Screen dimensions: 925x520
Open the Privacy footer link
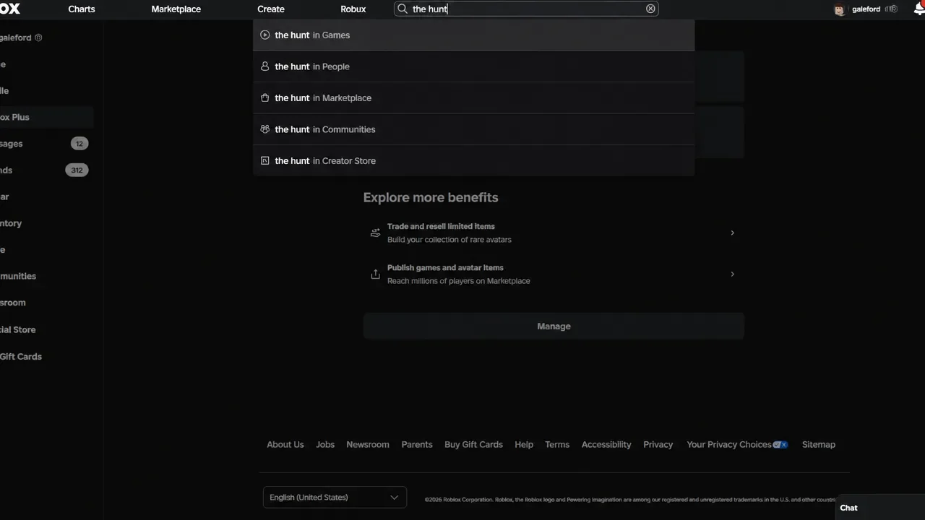pos(658,444)
